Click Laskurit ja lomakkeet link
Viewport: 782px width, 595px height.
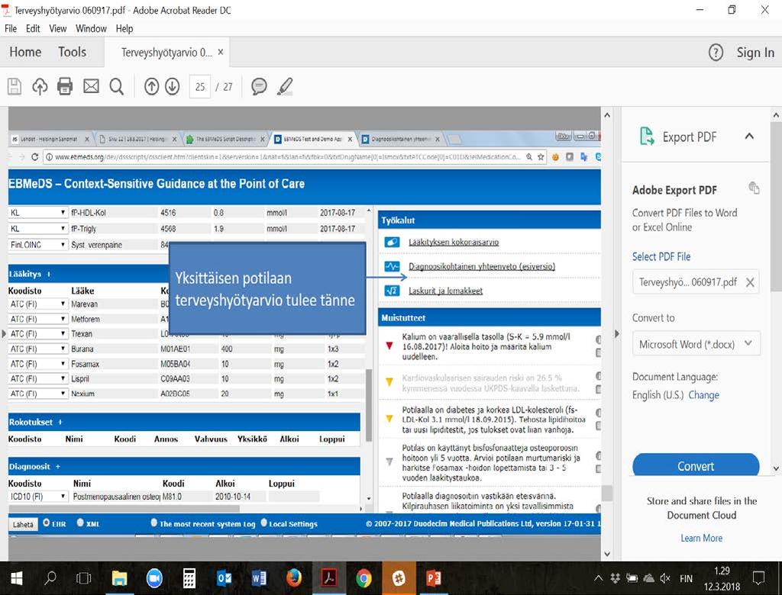point(445,291)
